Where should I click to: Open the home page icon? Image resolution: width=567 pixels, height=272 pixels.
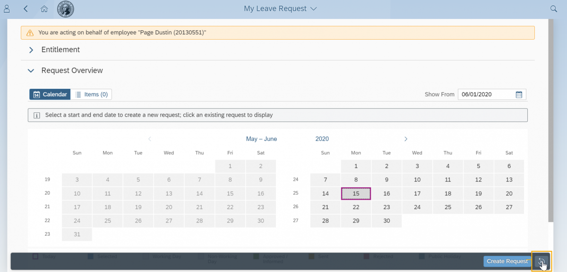[44, 8]
